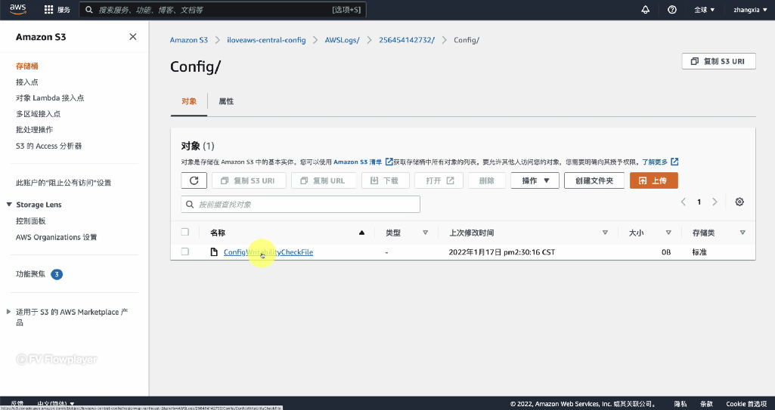Expand 适用于 S3 的 AWS Marketplace 产品
This screenshot has width=775, height=410.
click(x=9, y=312)
